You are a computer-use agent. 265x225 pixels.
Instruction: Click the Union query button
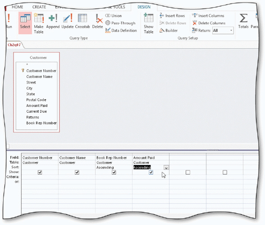[114, 16]
